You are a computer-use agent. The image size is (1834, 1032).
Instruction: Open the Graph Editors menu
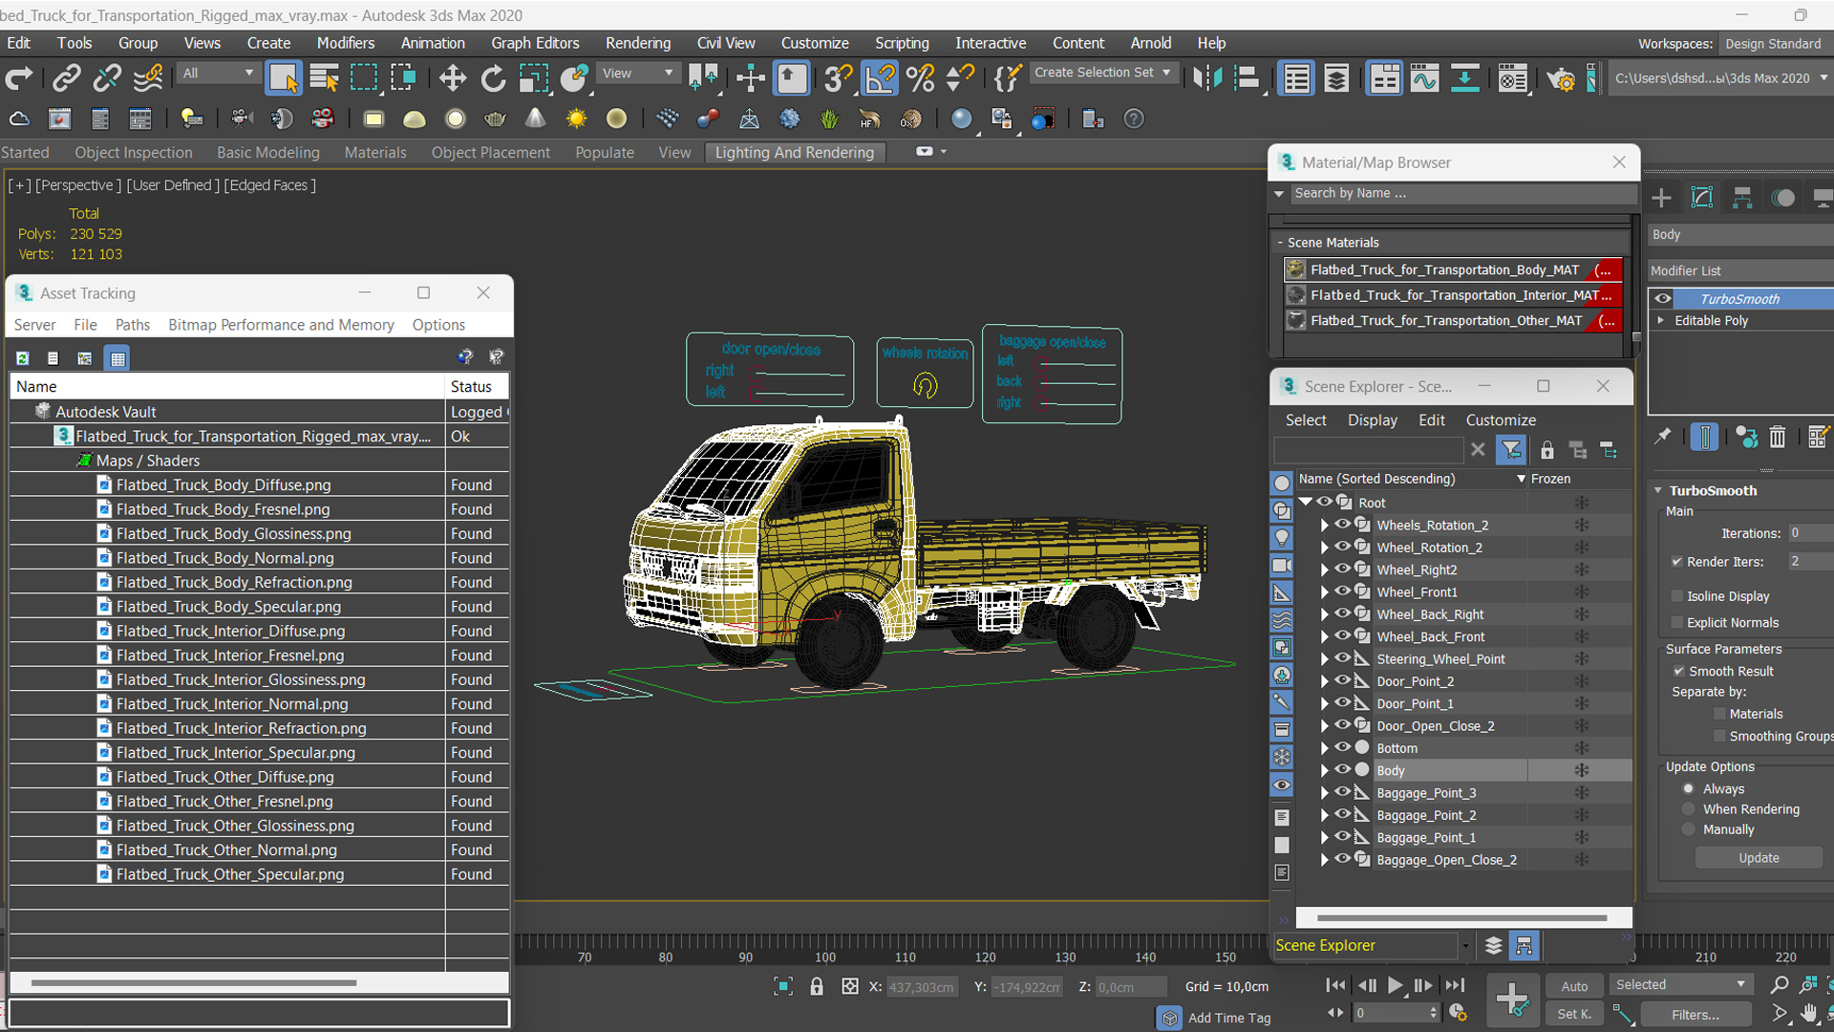coord(535,43)
